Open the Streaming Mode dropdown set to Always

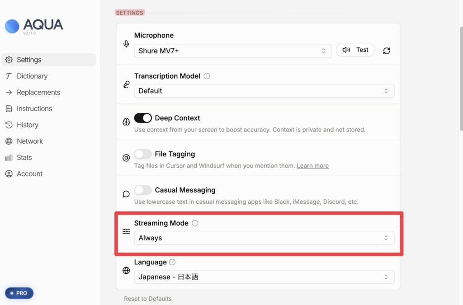(x=264, y=238)
